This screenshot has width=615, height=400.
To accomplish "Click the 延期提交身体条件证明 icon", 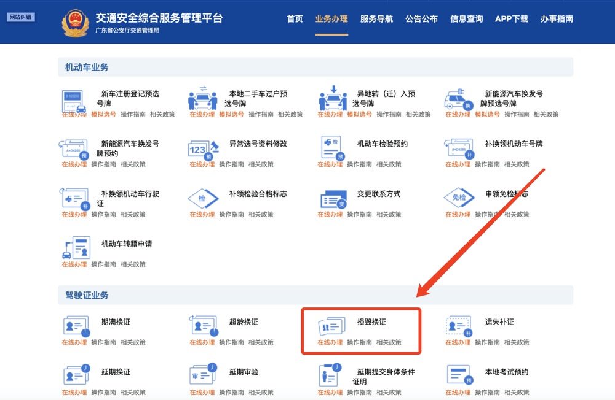I will [x=330, y=375].
